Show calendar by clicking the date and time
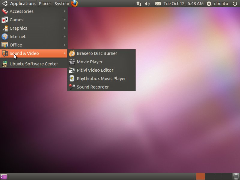This screenshot has width=240, height=180. [184, 4]
